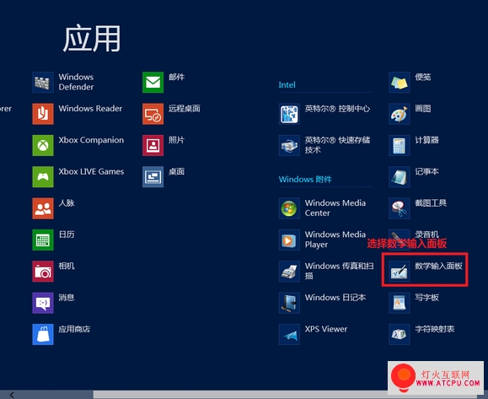Click the scrollbar left arrow
This screenshot has height=399, width=488.
[12, 395]
